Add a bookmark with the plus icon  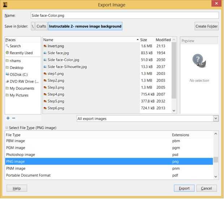(8, 118)
